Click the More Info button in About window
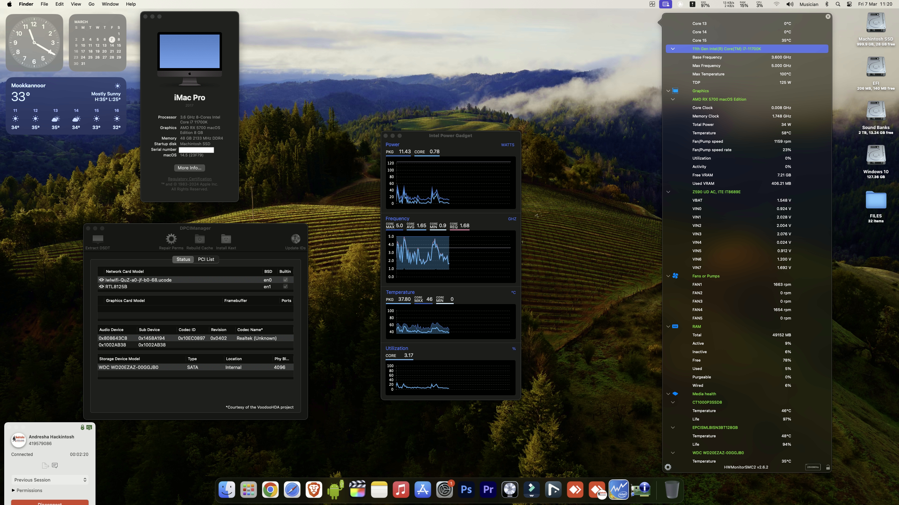Viewport: 899px width, 505px height. click(x=190, y=168)
